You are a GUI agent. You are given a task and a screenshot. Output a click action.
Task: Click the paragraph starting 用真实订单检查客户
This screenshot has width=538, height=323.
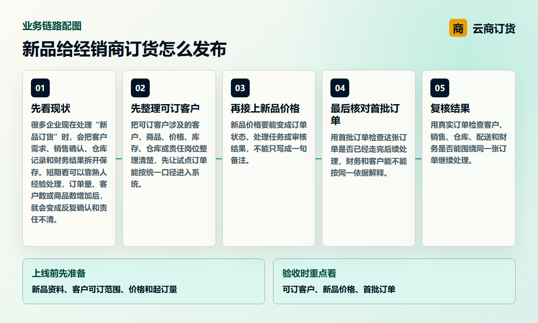(x=469, y=143)
